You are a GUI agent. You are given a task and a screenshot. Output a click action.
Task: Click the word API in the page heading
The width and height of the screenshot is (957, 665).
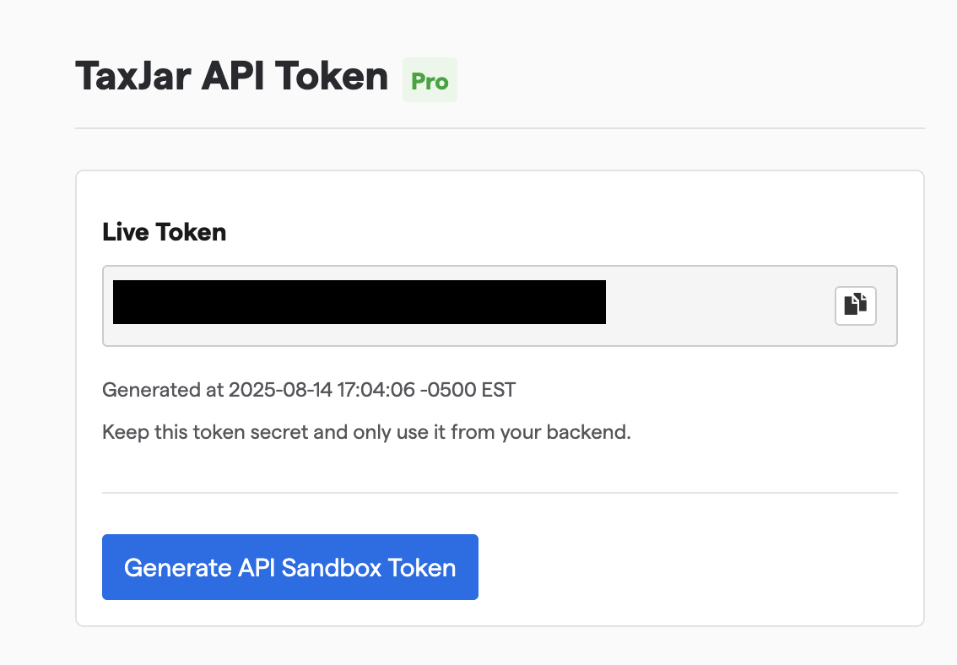coord(233,76)
